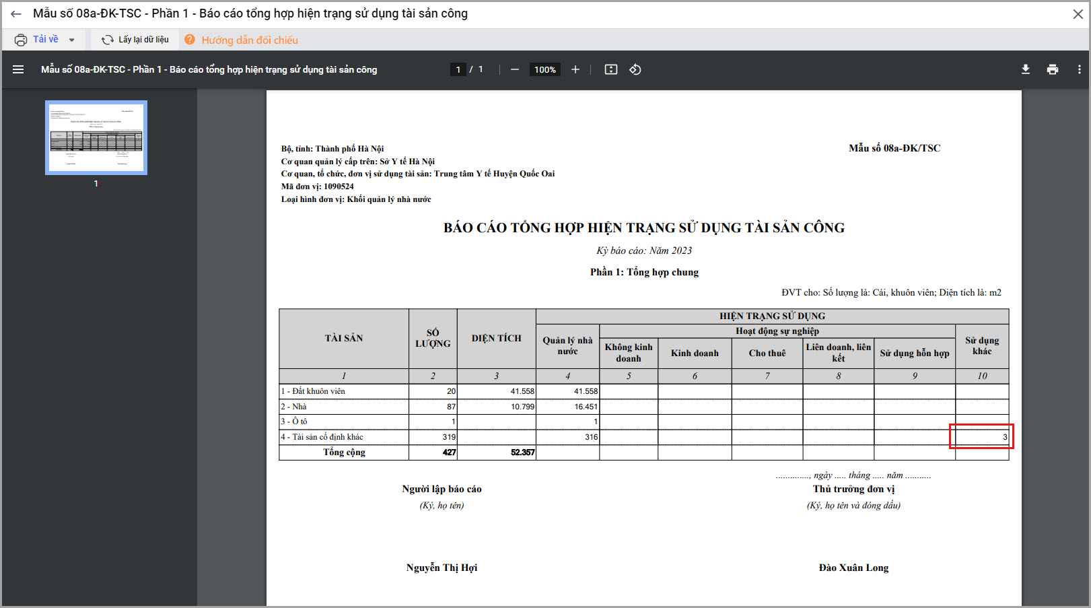The image size is (1091, 608).
Task: Click the Phần 1: Tổng hợp chung subtitle
Action: pyautogui.click(x=644, y=272)
